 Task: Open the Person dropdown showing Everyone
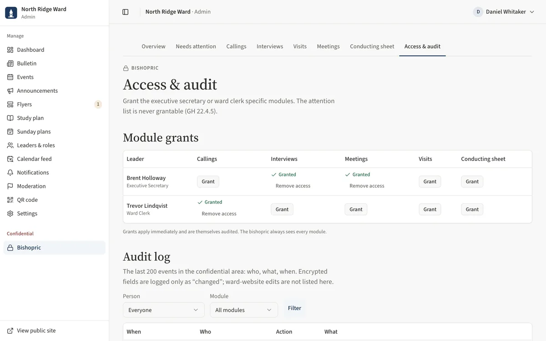[163, 310]
